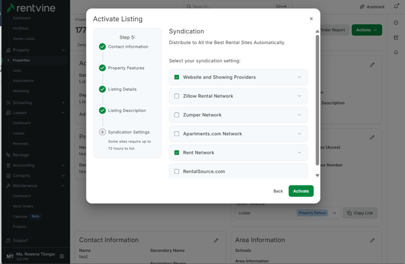Screen dimensions: 405x264
Task: Edit the Contact Information section pencil
Action: 216,240
